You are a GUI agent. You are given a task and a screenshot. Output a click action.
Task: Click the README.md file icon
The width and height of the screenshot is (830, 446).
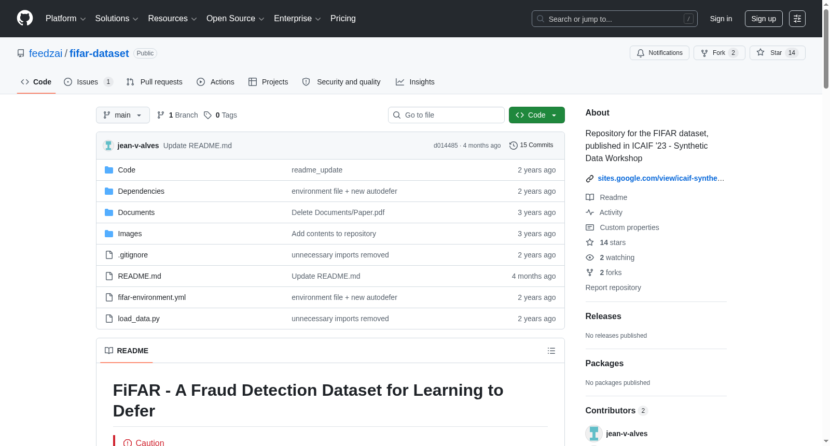(x=109, y=276)
